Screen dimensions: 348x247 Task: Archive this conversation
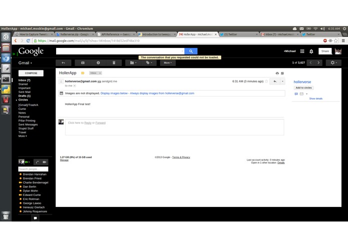[83, 63]
